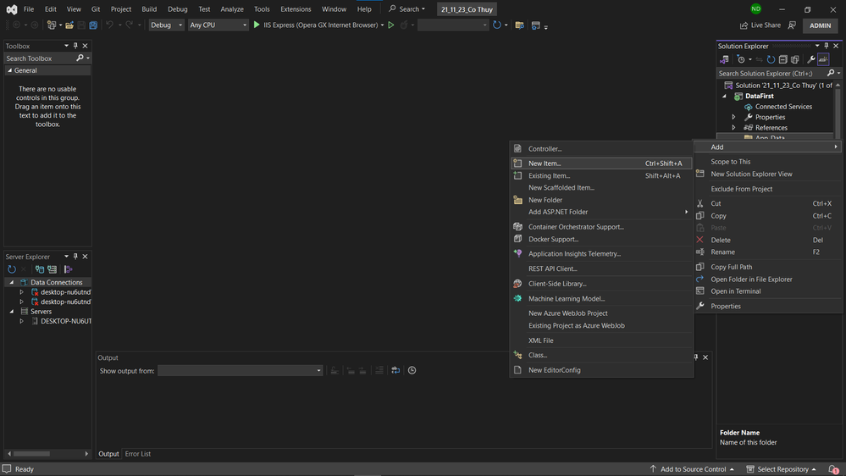Start debugging with the green IIS Express arrow
Image resolution: width=846 pixels, height=476 pixels.
point(257,25)
